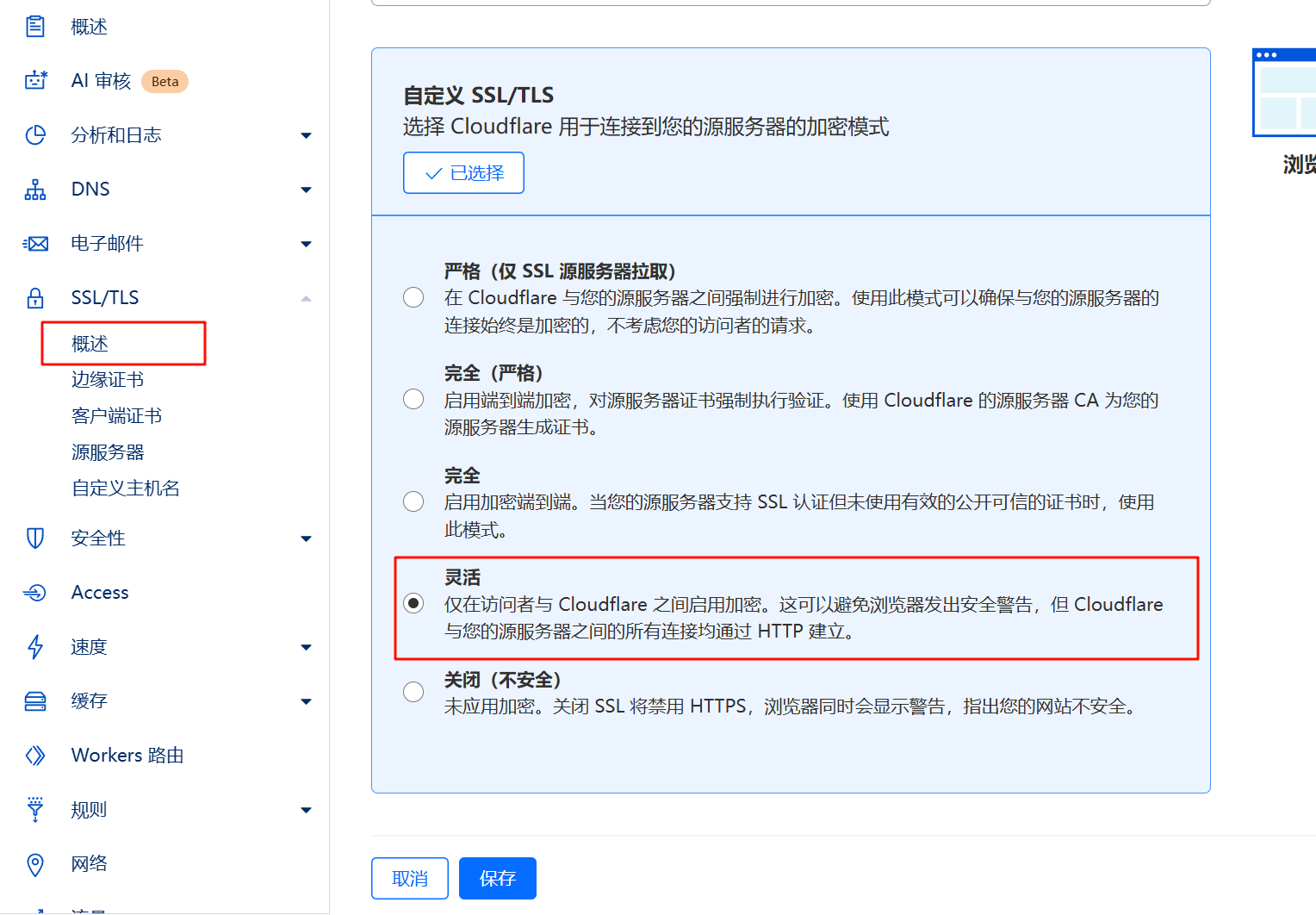Click the 分析和日志 pie chart icon

tap(35, 134)
